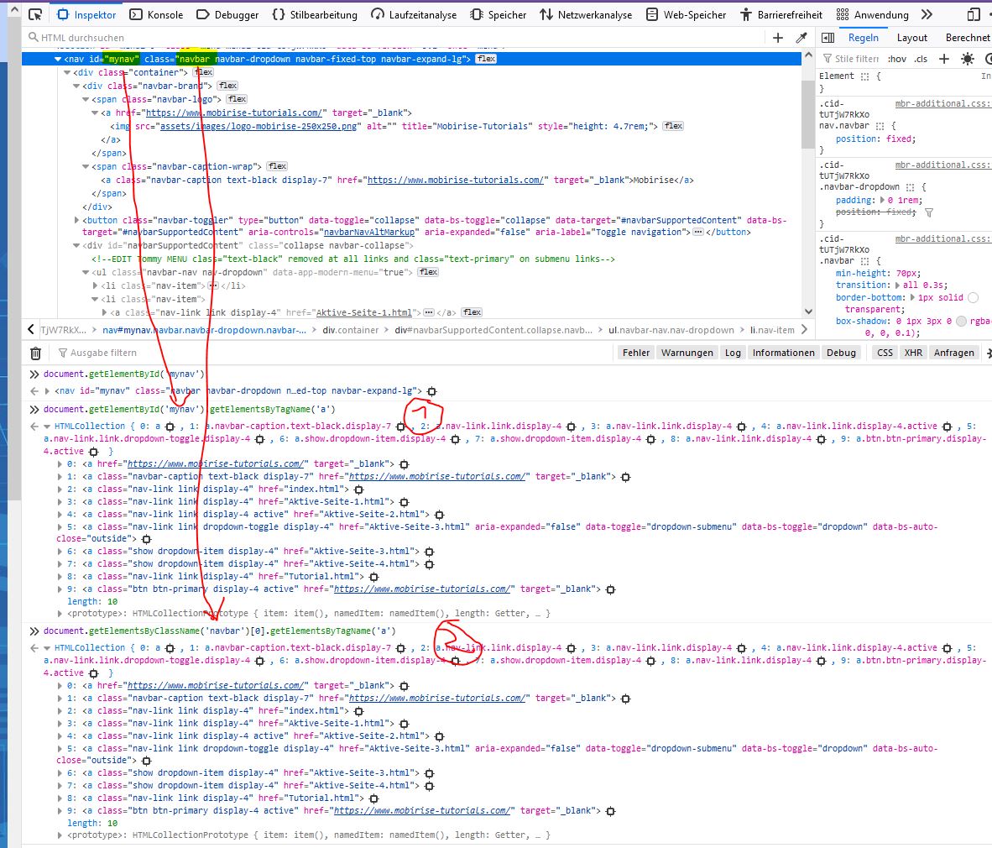Collapse the nav#mynav node in HTML tree
This screenshot has height=848, width=992.
(58, 60)
